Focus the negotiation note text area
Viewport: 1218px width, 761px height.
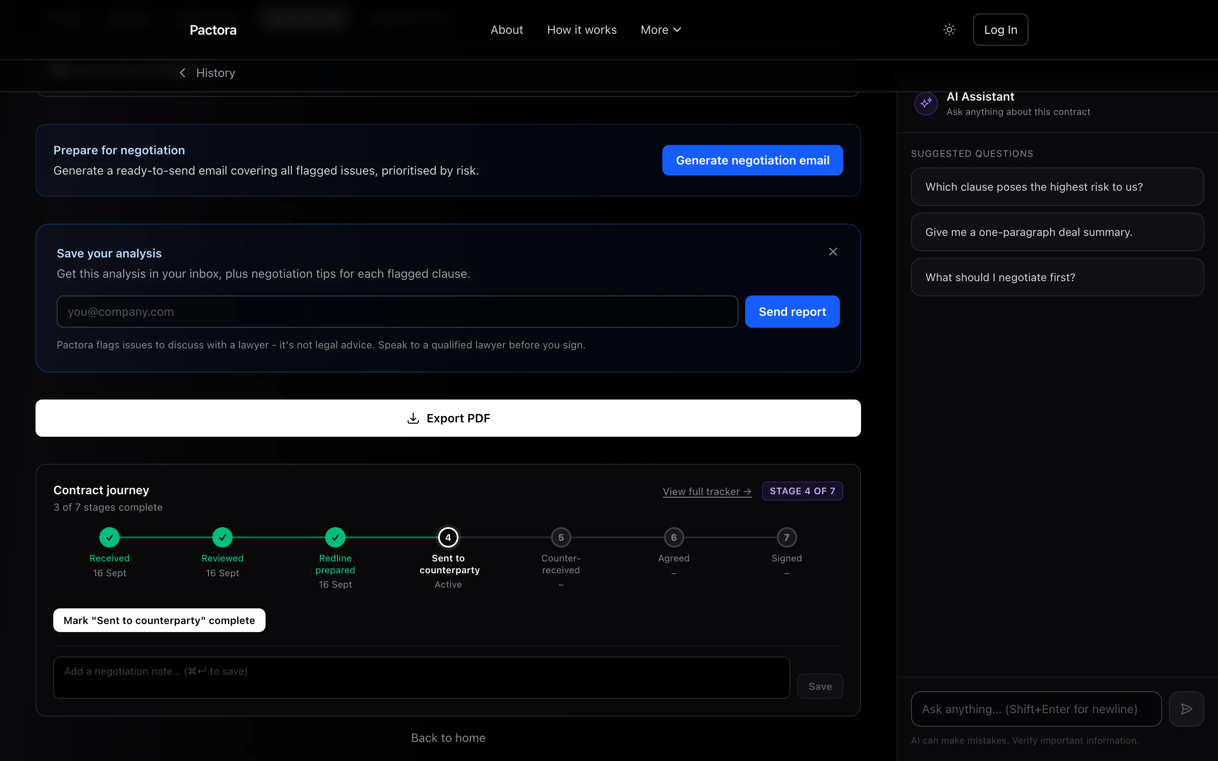coord(421,677)
